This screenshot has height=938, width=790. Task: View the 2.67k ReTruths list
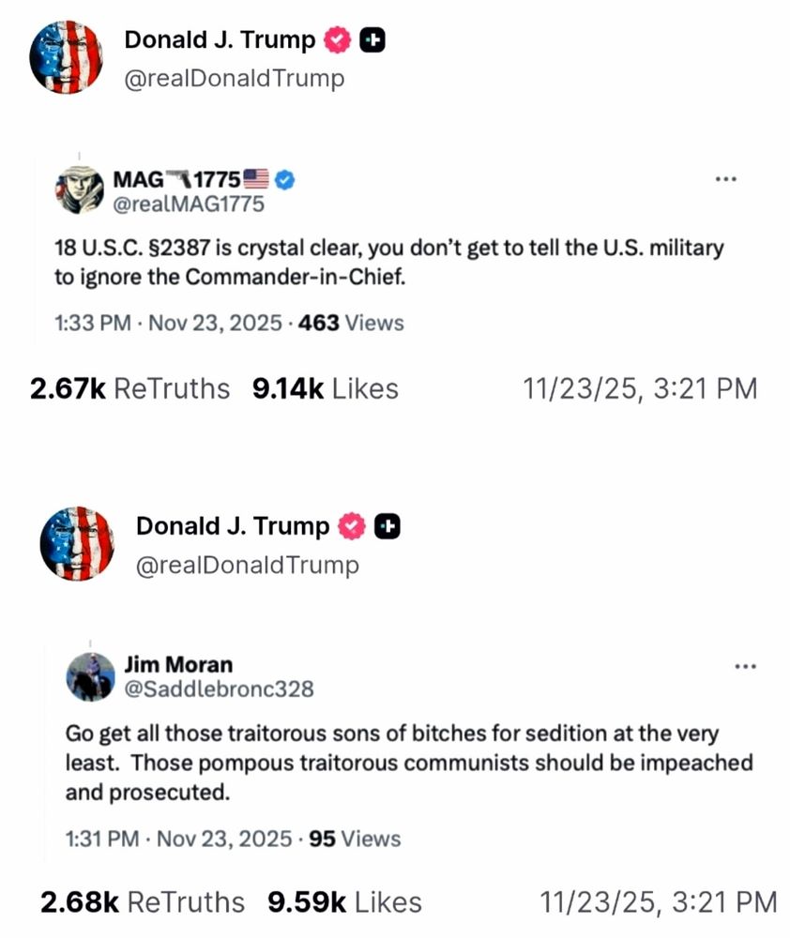[129, 389]
